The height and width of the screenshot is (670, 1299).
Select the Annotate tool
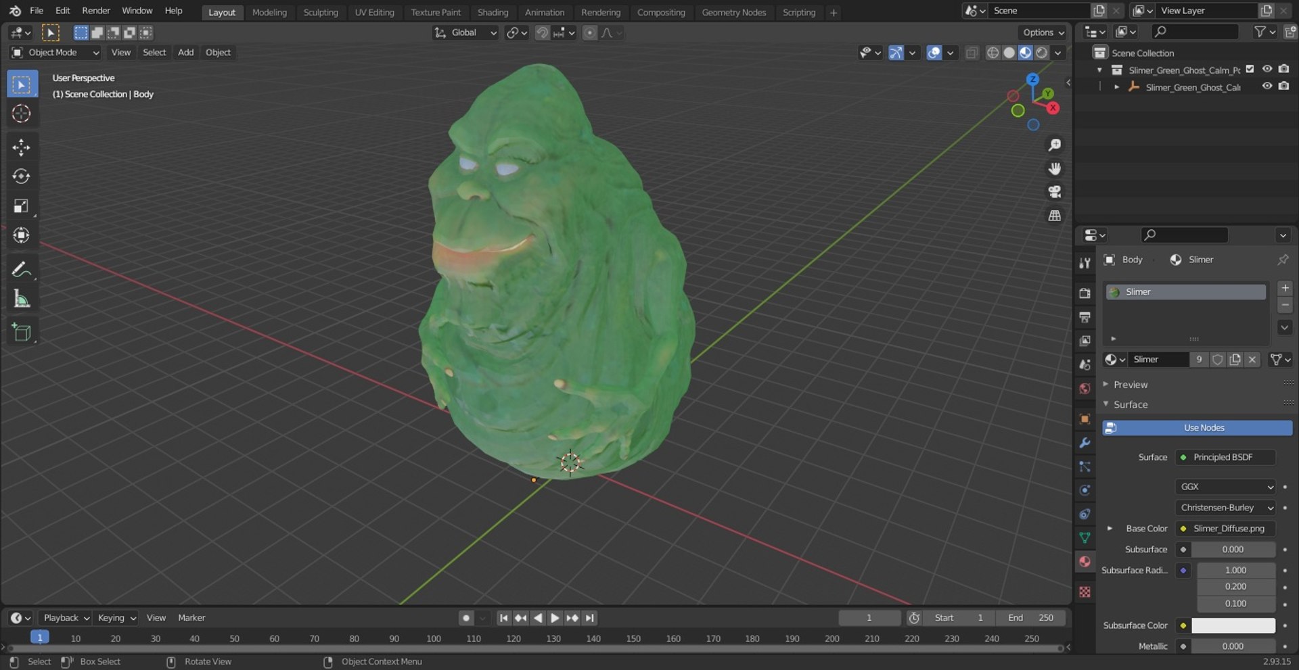coord(22,269)
